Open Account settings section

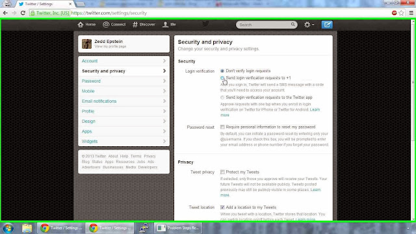pos(124,61)
